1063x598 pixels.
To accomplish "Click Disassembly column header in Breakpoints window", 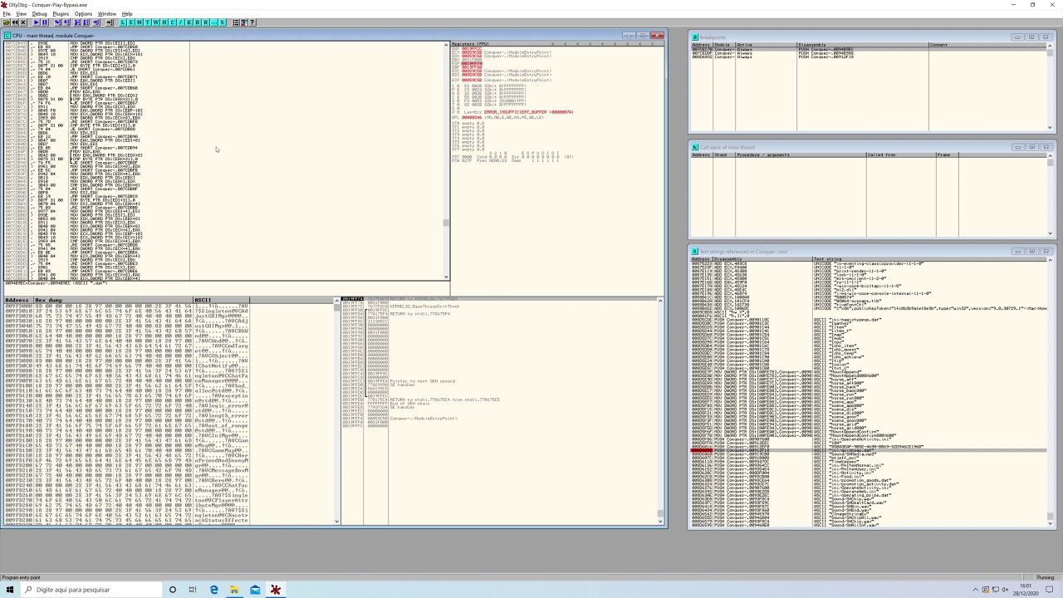I will pyautogui.click(x=862, y=45).
